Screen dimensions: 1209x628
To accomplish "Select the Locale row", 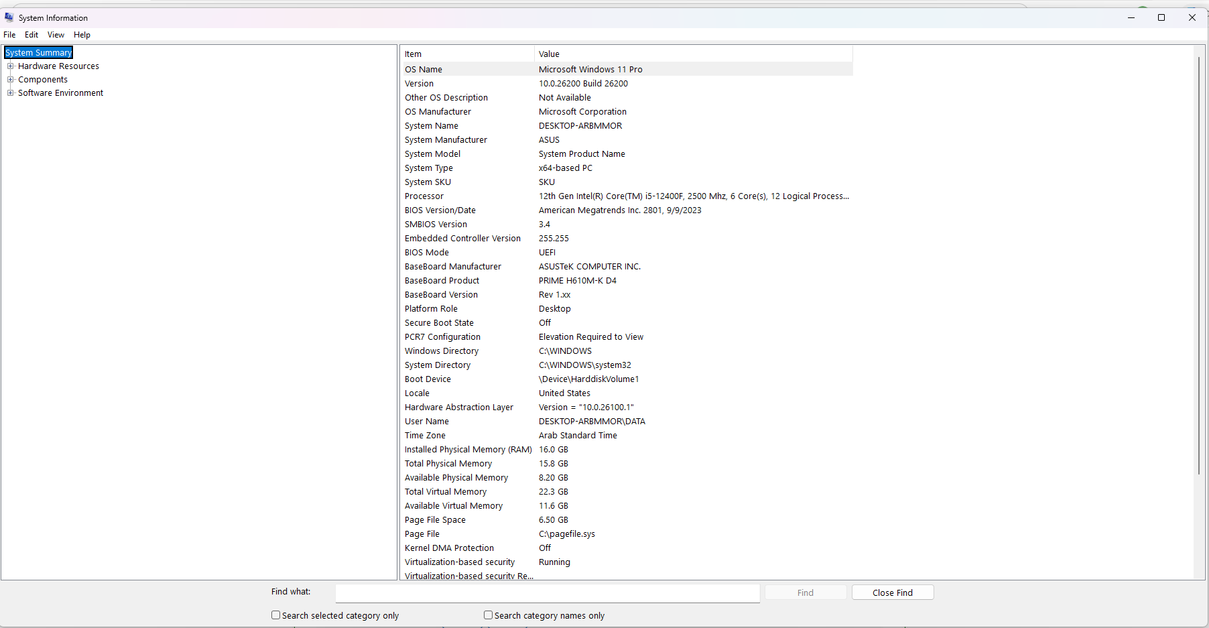I will 627,393.
